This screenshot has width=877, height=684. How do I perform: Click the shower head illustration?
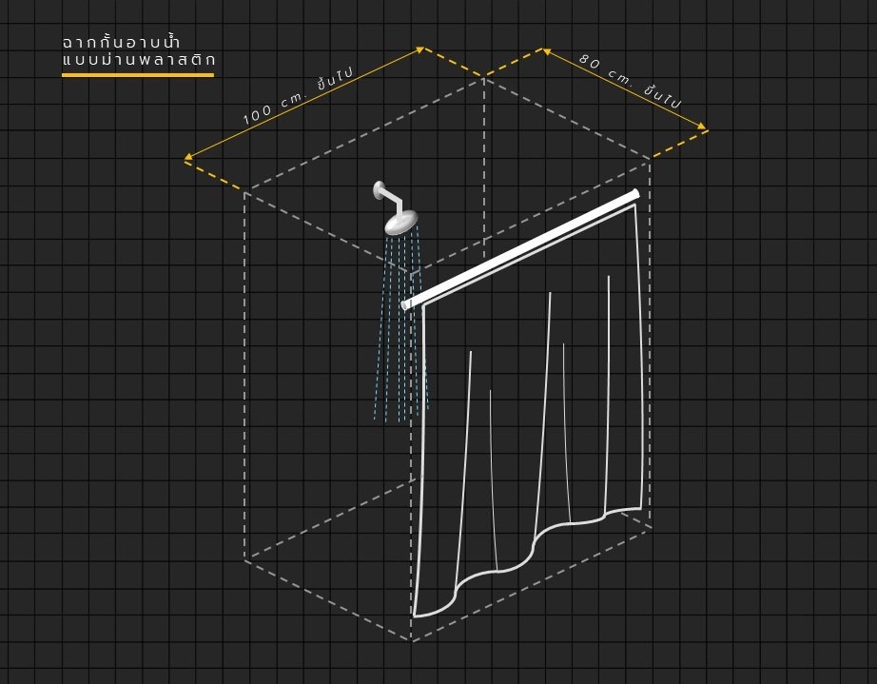396,207
